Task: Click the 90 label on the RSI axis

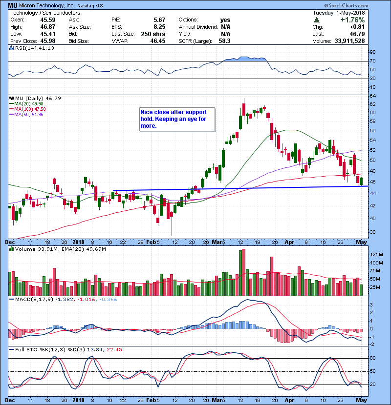Action: [372, 52]
